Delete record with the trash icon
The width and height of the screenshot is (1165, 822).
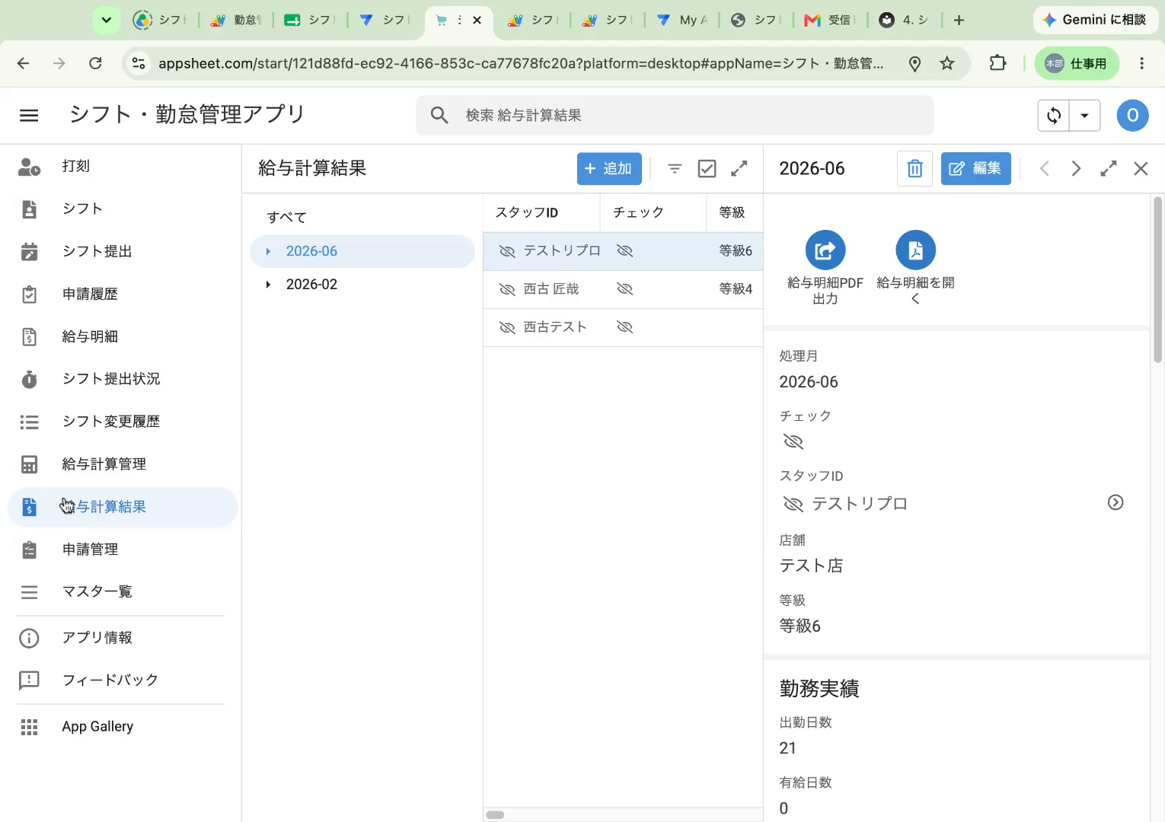(915, 168)
